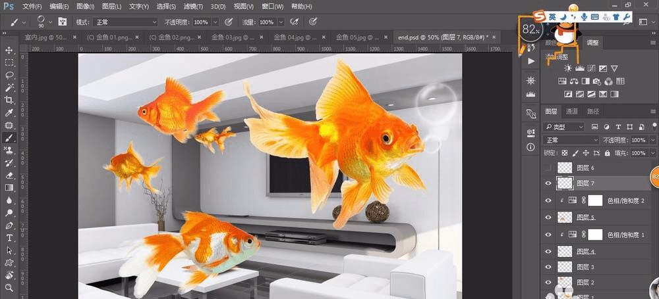Select the Magic Wand tool

pyautogui.click(x=9, y=87)
